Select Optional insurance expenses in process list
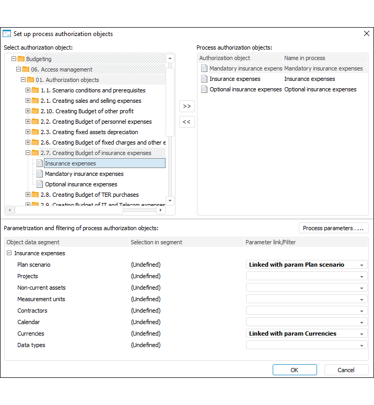The width and height of the screenshot is (374, 405). (x=246, y=89)
